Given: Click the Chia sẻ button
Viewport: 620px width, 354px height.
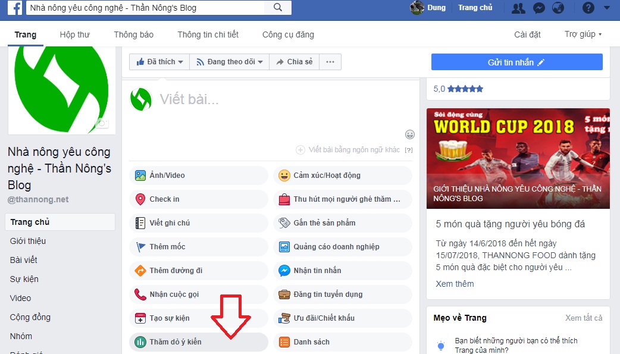Looking at the screenshot, I should point(295,62).
